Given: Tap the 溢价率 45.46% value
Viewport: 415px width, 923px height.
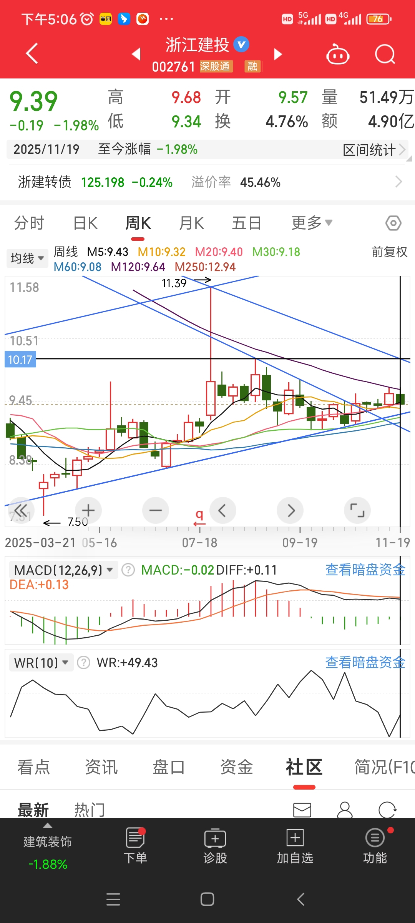Looking at the screenshot, I should point(260,182).
